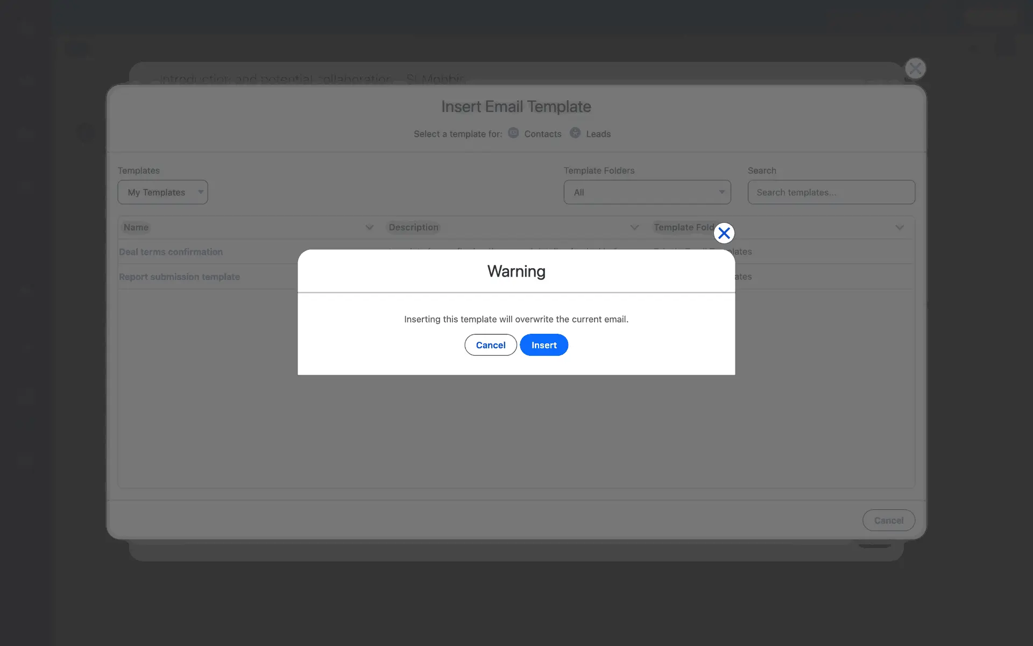Click the Search templates field
This screenshot has height=646, width=1033.
pos(831,192)
